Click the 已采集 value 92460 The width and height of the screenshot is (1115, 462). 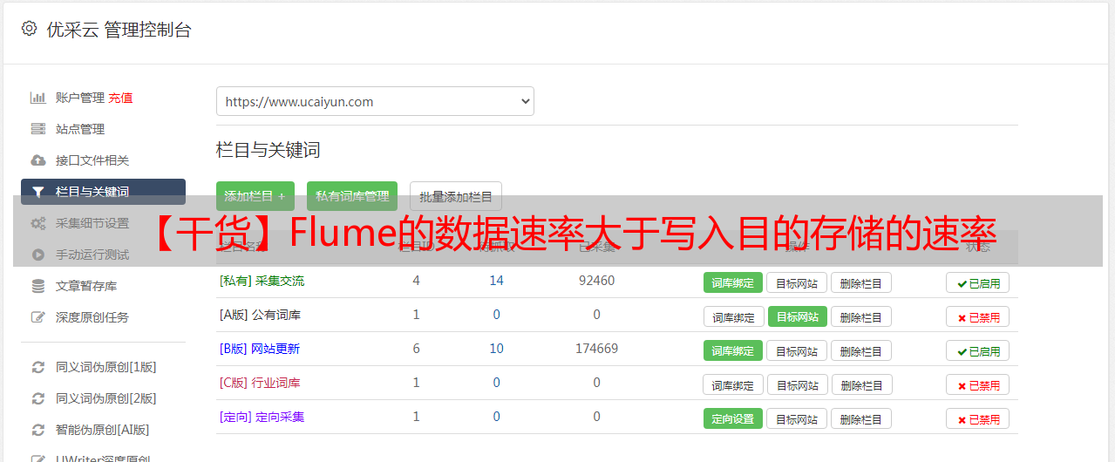(x=596, y=281)
